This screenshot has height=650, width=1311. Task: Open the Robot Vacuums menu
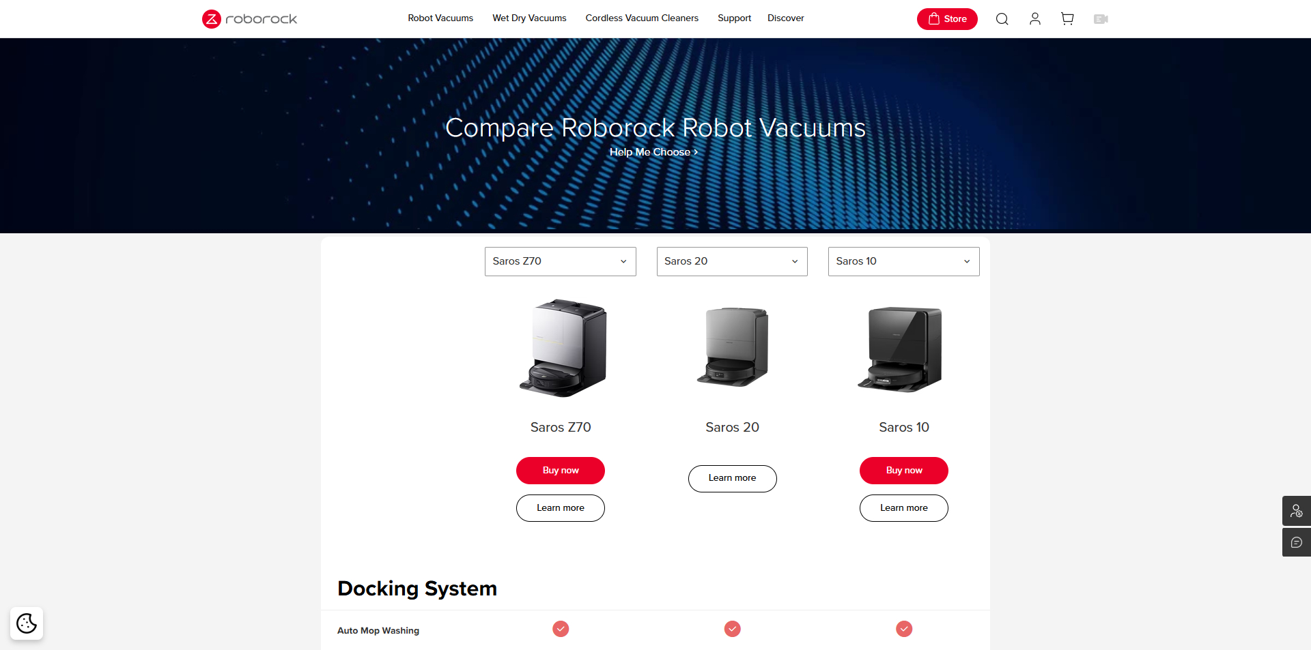pyautogui.click(x=440, y=18)
